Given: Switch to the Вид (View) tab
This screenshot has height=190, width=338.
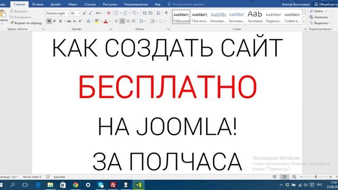Looking at the screenshot, I should pos(157,4).
